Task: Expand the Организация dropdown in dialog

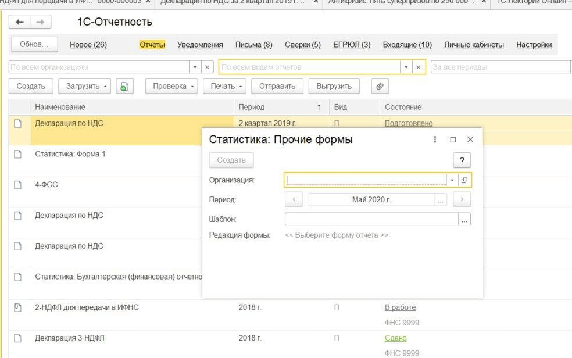Action: 452,180
